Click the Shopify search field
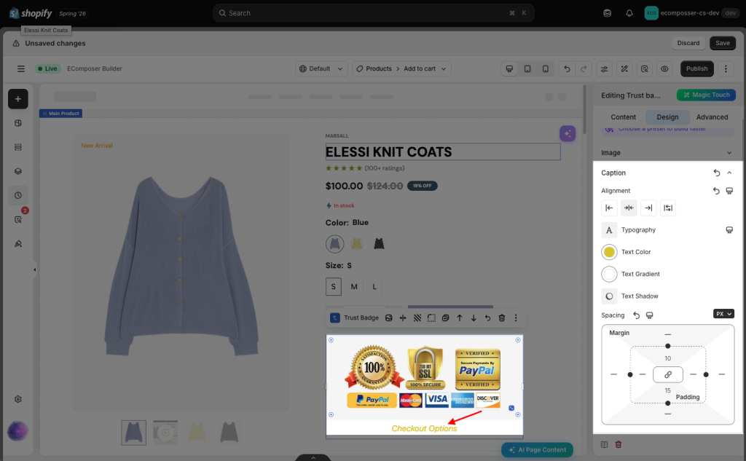 point(374,13)
